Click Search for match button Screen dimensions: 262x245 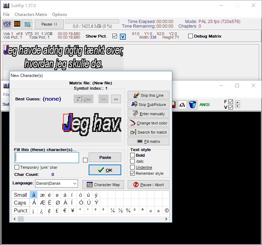point(149,132)
